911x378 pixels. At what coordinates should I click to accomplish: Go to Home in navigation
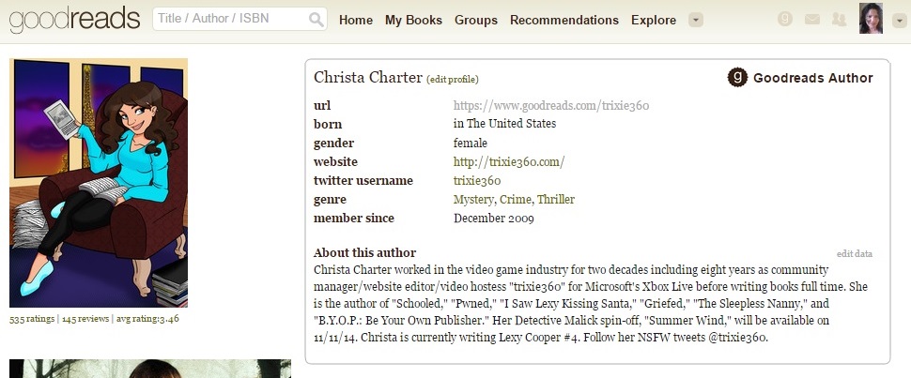[x=356, y=20]
